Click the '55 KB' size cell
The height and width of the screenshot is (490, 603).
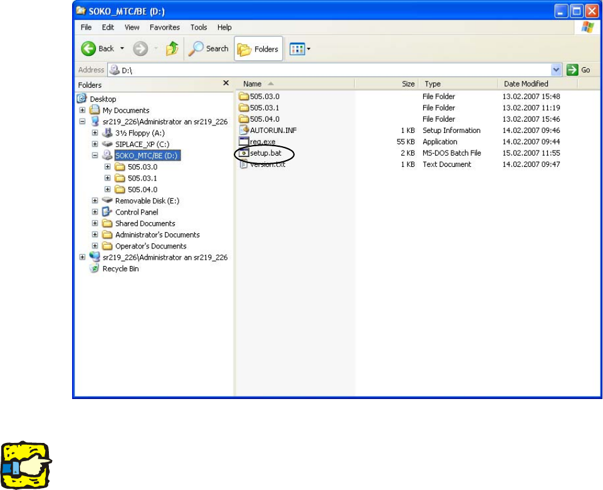[x=406, y=142]
